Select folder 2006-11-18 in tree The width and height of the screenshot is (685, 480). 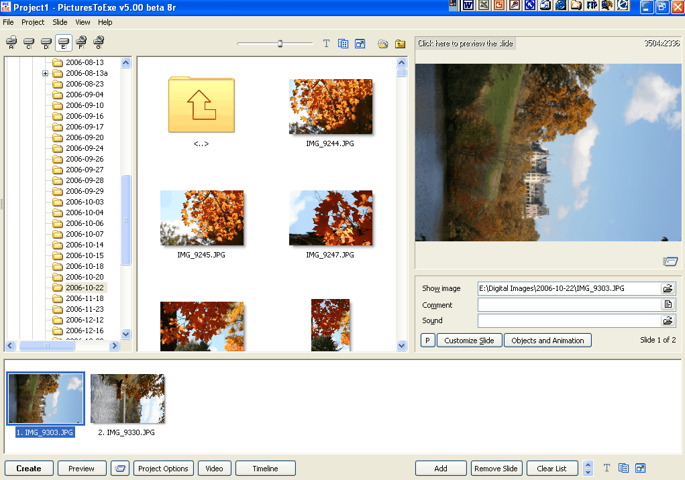[x=85, y=298]
